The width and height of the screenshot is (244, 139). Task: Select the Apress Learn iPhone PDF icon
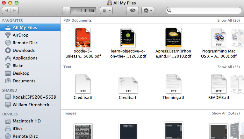tap(173, 38)
